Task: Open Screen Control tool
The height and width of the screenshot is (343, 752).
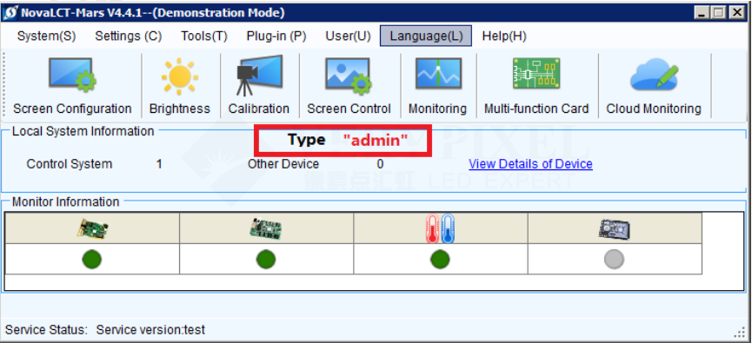Action: point(349,85)
